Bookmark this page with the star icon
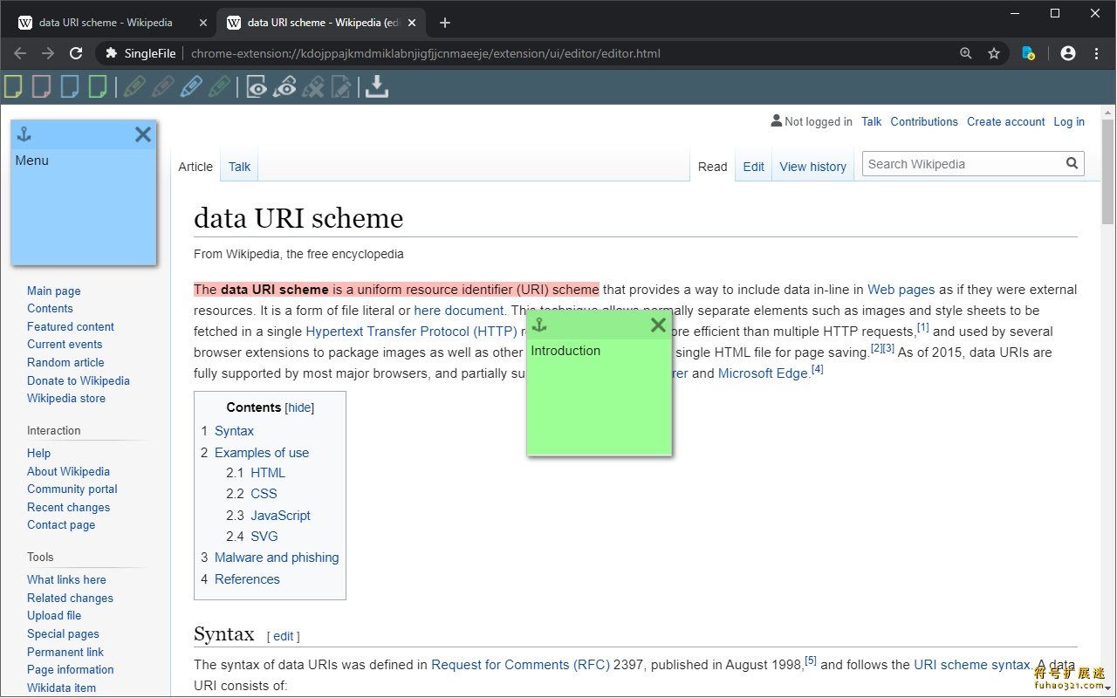 pos(993,53)
